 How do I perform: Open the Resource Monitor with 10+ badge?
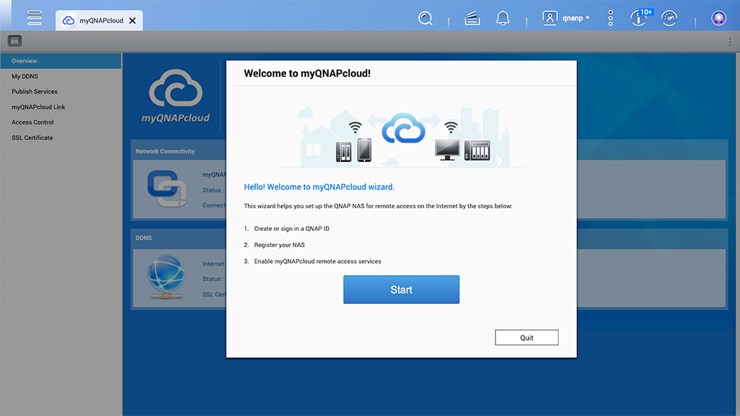point(638,18)
